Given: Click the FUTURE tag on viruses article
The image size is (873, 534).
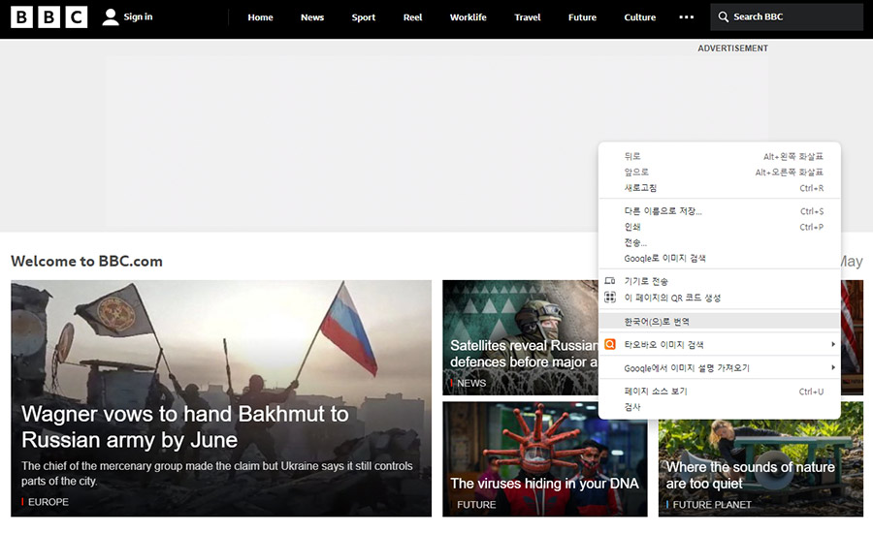Looking at the screenshot, I should tap(476, 505).
